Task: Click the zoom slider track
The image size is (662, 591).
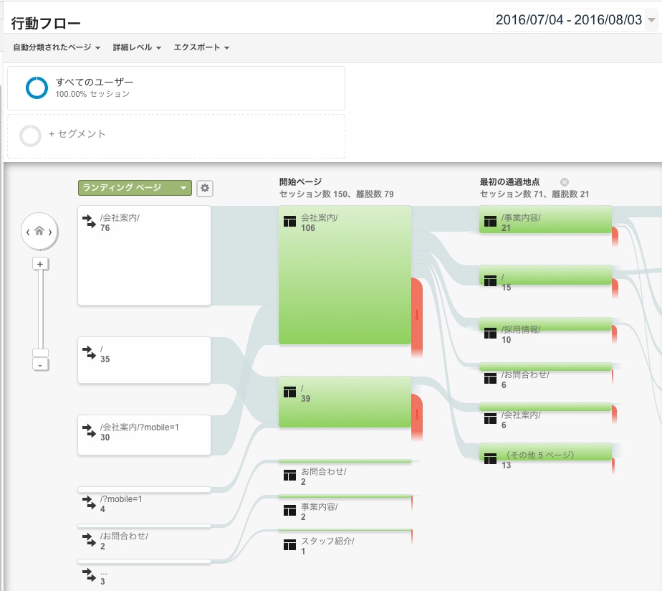Action: (41, 308)
